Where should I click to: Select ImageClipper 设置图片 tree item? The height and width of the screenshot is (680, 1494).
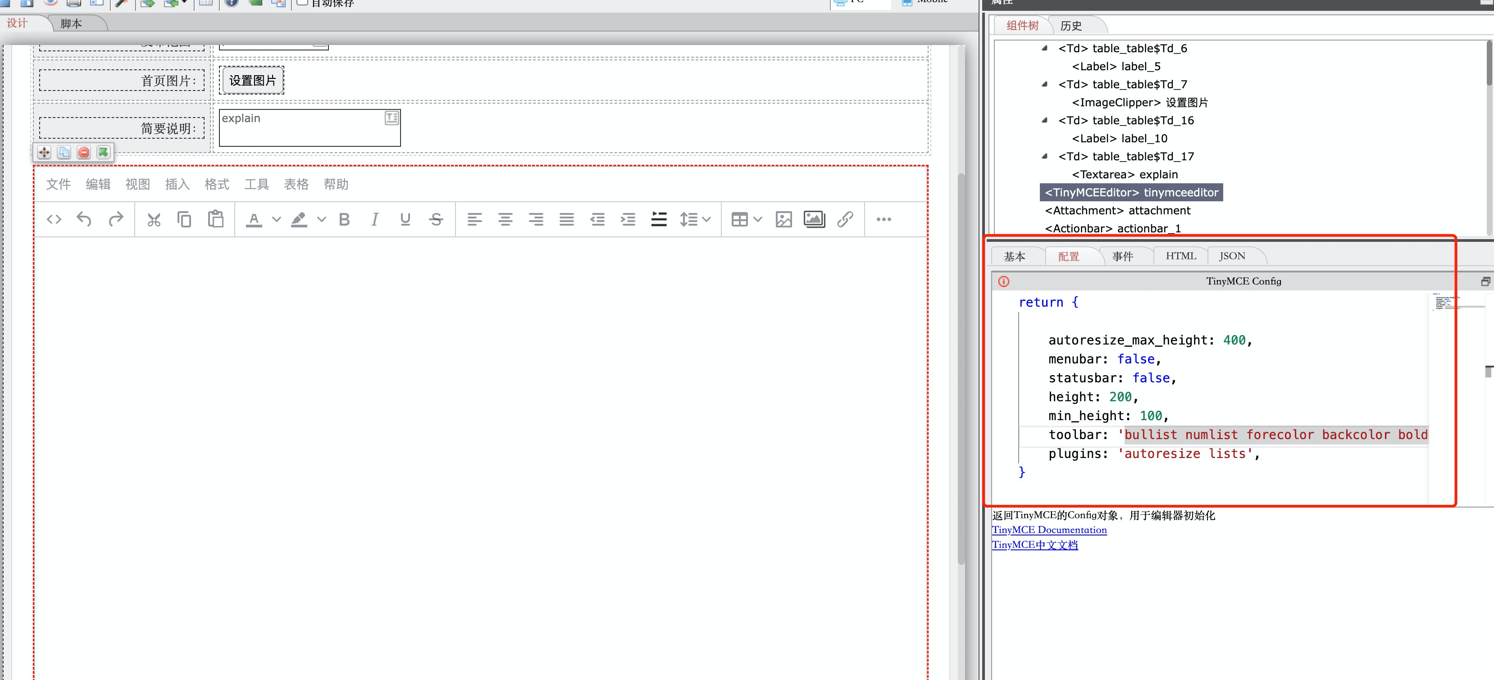(x=1139, y=103)
